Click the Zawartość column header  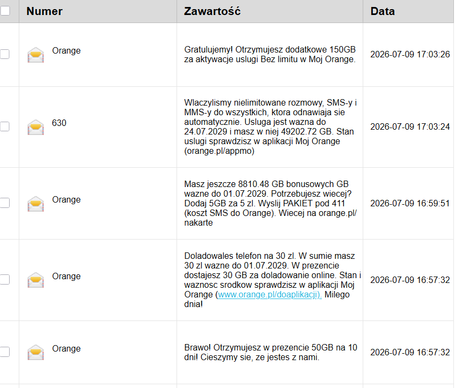[212, 11]
